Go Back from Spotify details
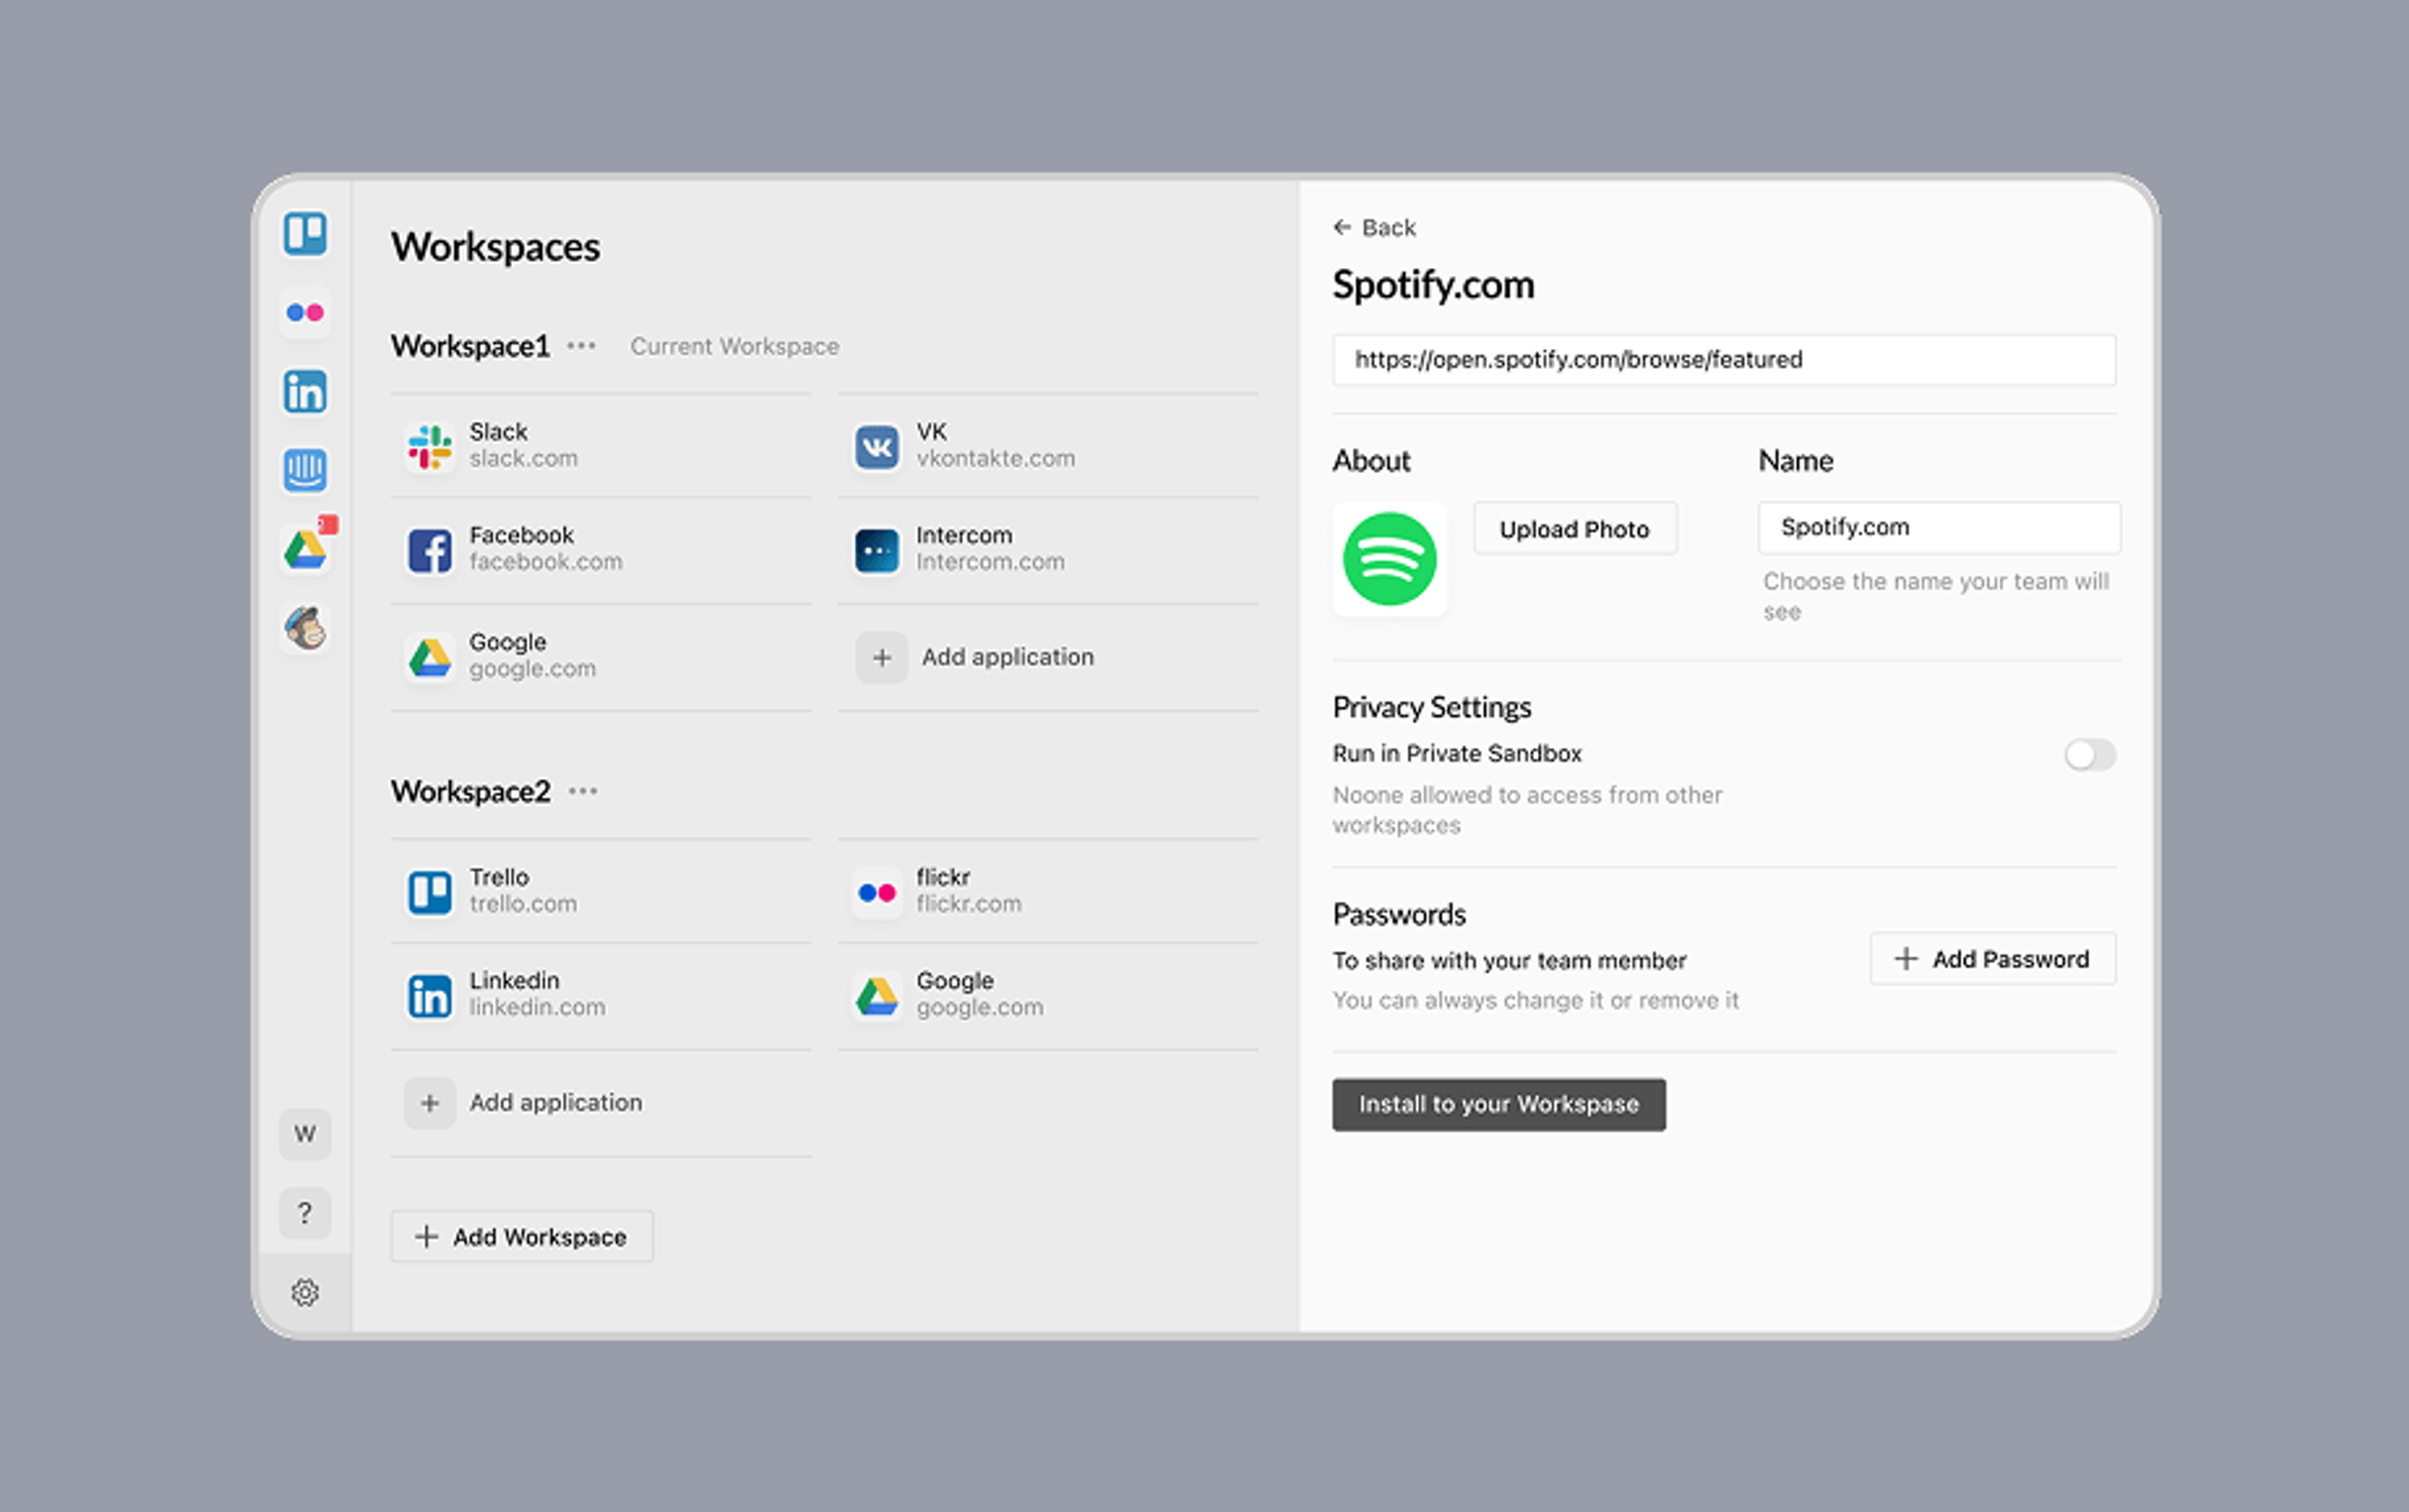Screen dimensions: 2409x1512 pos(1375,228)
